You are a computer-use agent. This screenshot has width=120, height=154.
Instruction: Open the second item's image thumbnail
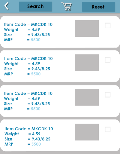(x=87, y=63)
